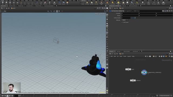Screen dimensions: 173x97
Task: Add an Environment Light from the shelf
Action: 118,3
